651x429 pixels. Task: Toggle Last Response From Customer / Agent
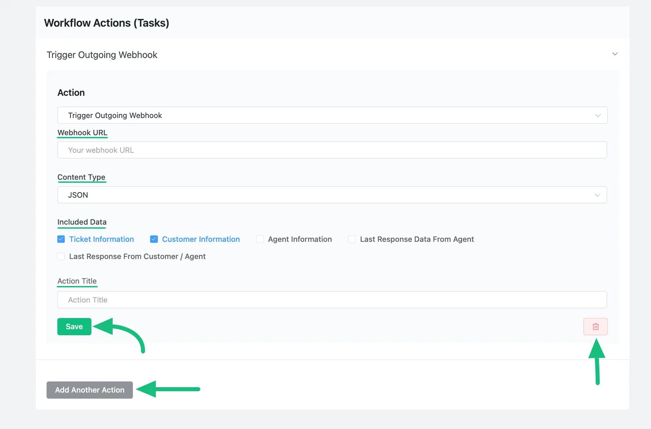click(61, 256)
